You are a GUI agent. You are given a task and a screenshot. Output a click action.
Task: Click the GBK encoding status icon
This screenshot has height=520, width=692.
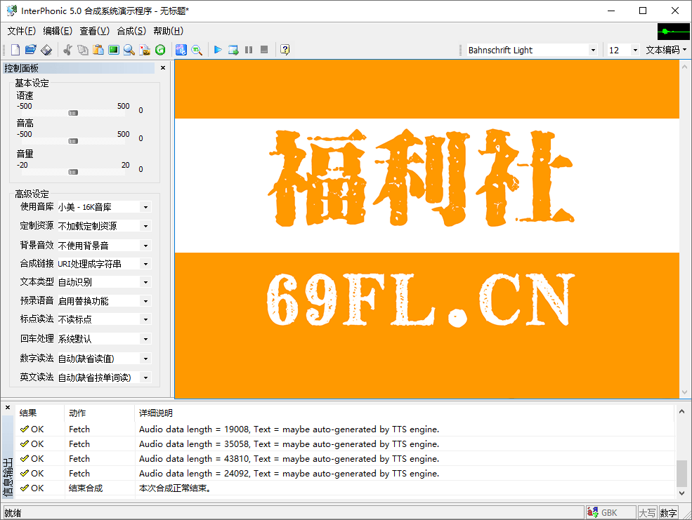[593, 512]
